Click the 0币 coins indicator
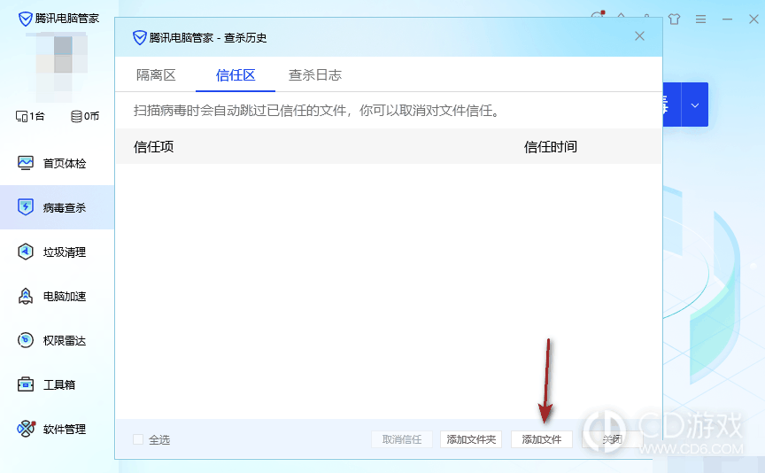The height and width of the screenshot is (473, 765). (x=85, y=116)
